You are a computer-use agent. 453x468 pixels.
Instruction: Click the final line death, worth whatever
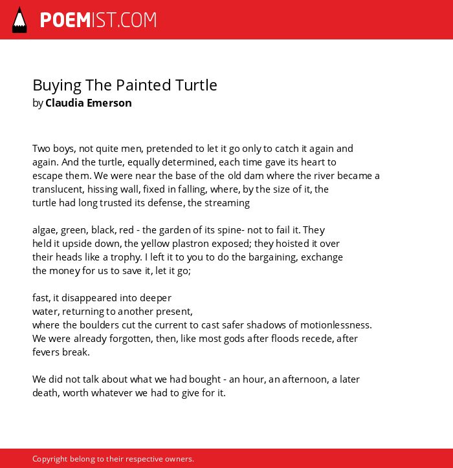coord(129,393)
